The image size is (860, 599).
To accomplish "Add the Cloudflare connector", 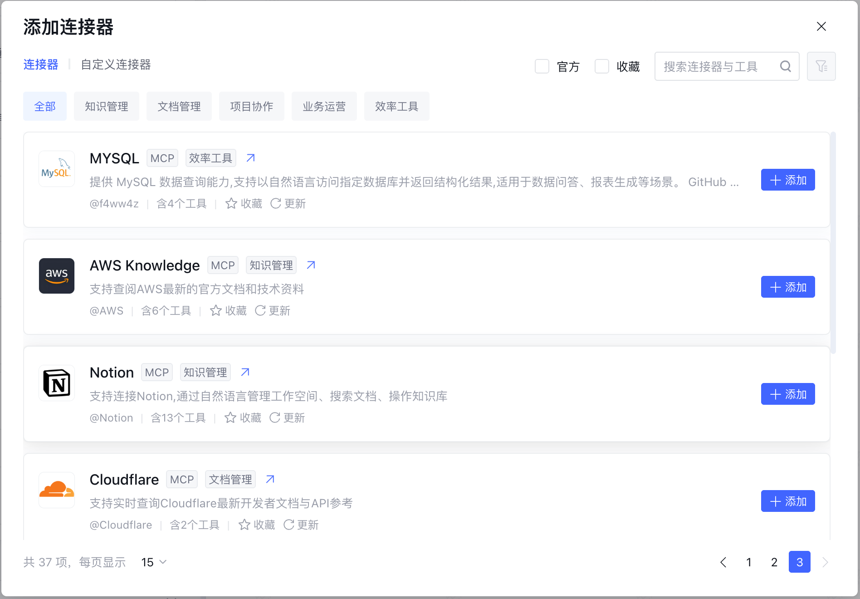I will click(x=788, y=501).
